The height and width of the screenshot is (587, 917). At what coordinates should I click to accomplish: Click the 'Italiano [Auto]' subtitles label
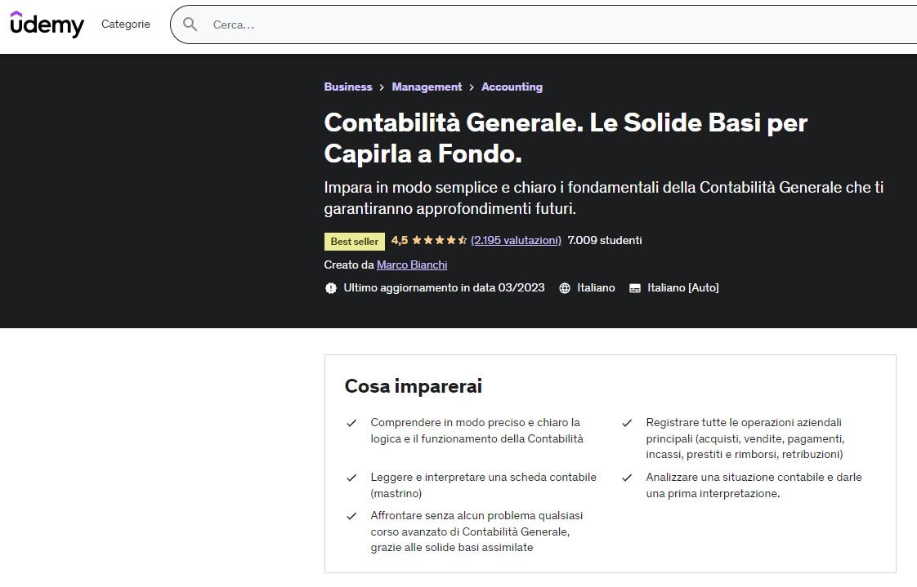pyautogui.click(x=683, y=287)
